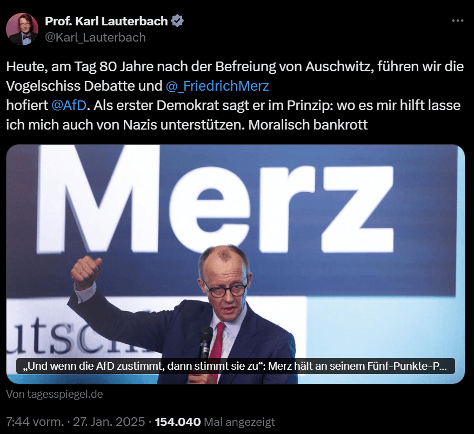Screen dimensions: 474x434
Task: Click the Moralisch bankrott text
Action: click(x=308, y=125)
